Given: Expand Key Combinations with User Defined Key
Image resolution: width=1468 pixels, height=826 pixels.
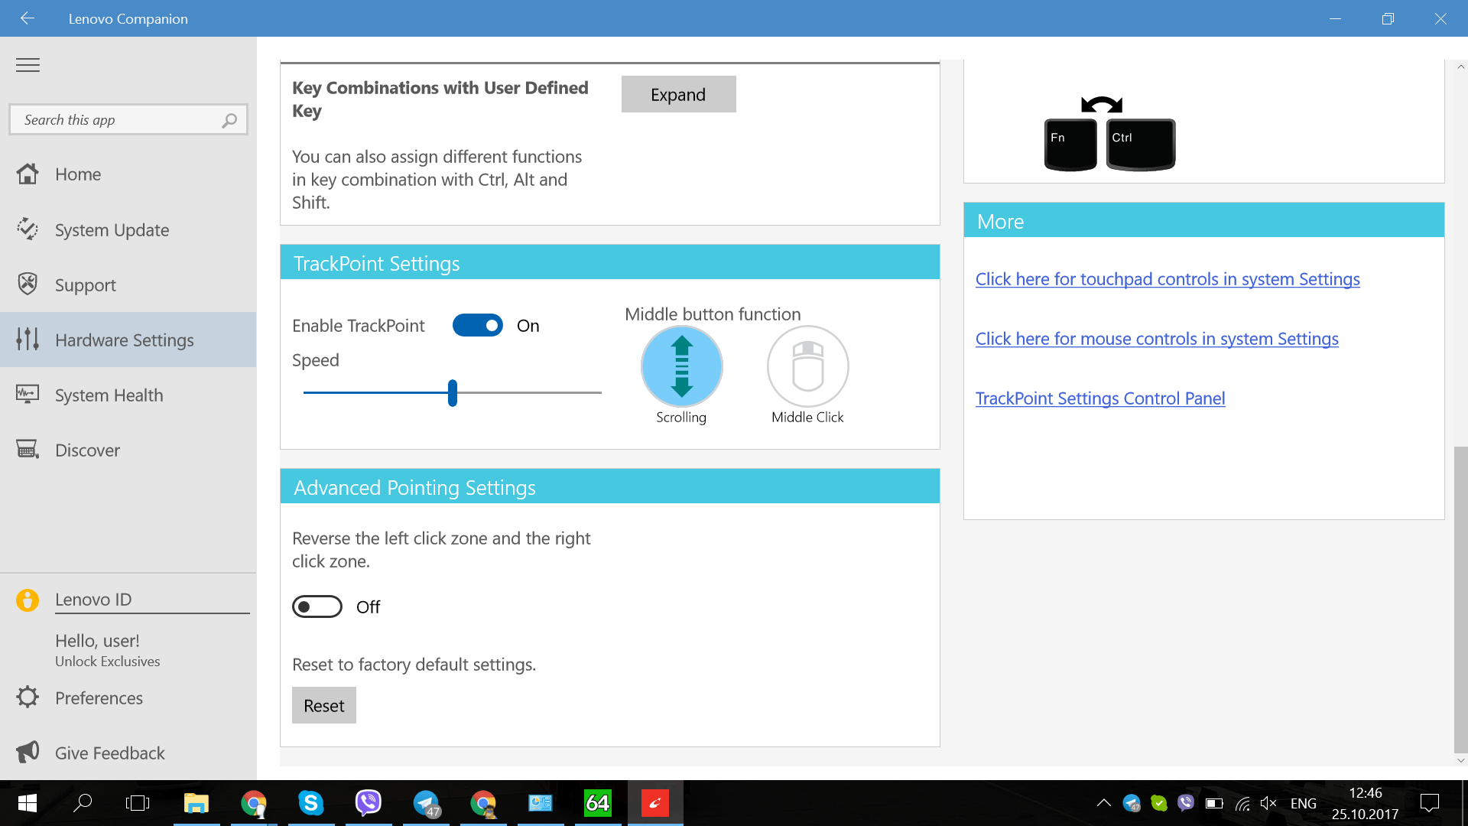Looking at the screenshot, I should (x=678, y=95).
